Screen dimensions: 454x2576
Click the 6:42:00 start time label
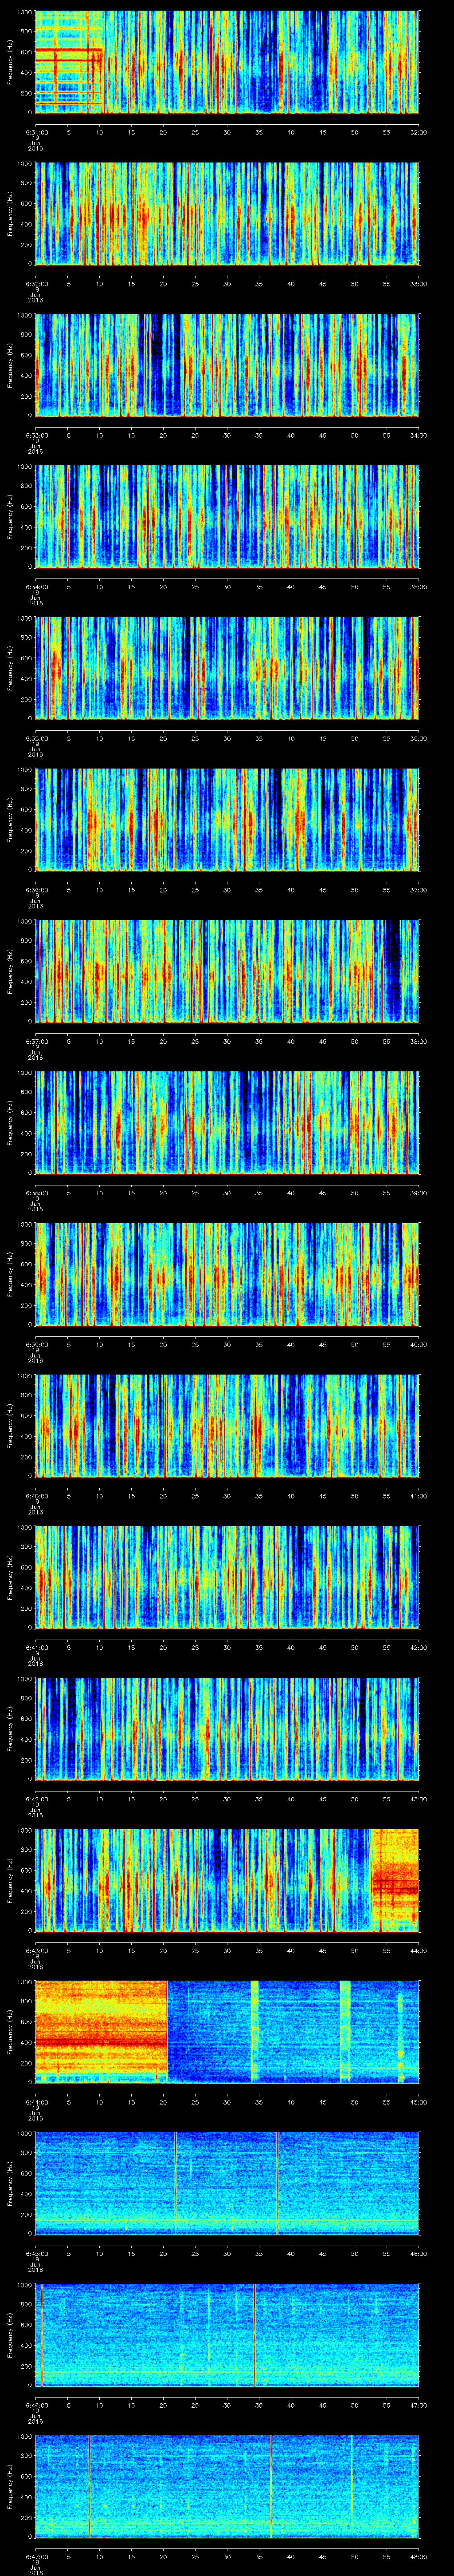[36, 1799]
